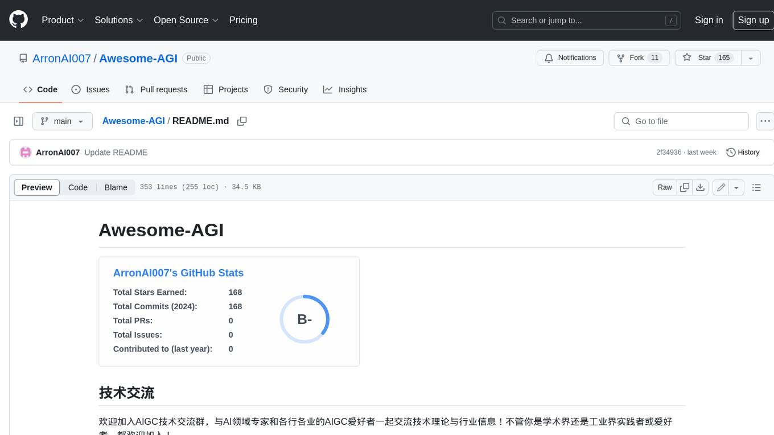774x435 pixels.
Task: Click the Go to file search box
Action: pyautogui.click(x=681, y=121)
